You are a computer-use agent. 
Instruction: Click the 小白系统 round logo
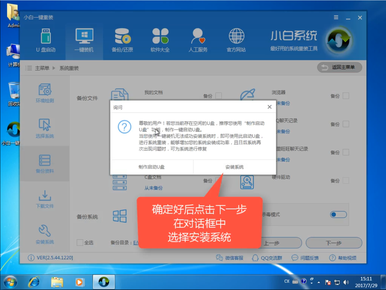pos(339,40)
